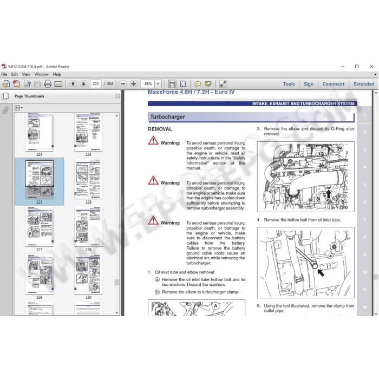Select page 223 thumbnail
This screenshot has height=379, width=379.
pyautogui.click(x=39, y=133)
